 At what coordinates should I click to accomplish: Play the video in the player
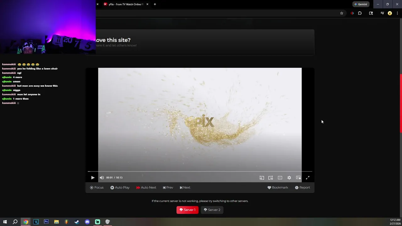(93, 178)
